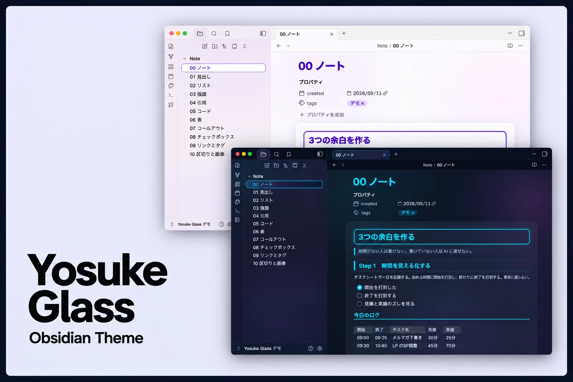
Task: Click created date field in light window
Action: coord(367,93)
